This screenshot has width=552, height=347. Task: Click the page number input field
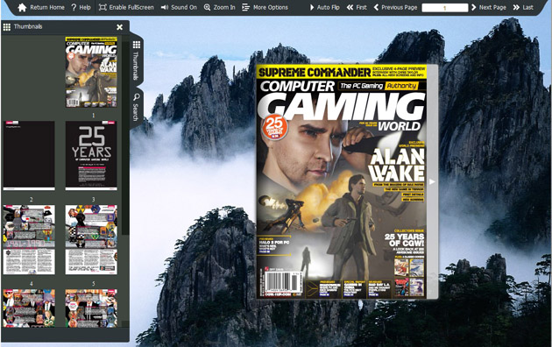[x=444, y=7]
